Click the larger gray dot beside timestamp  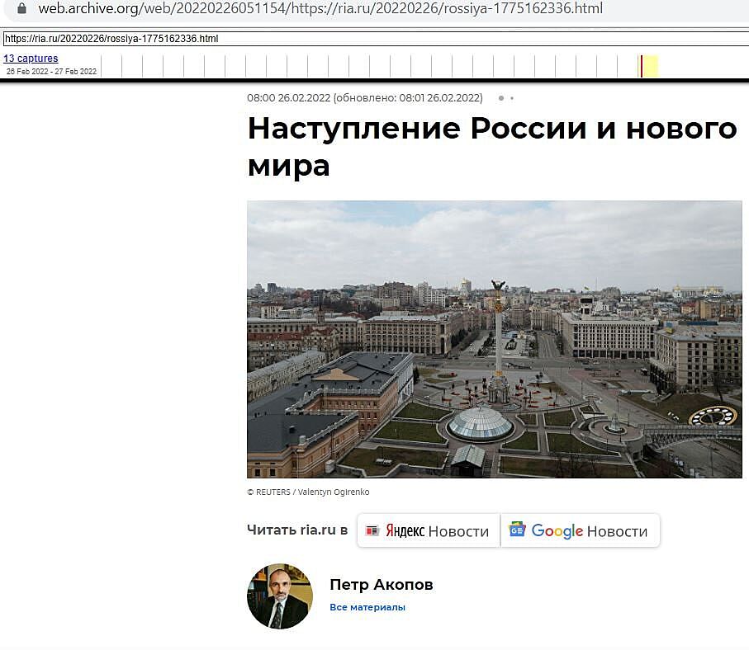(500, 98)
